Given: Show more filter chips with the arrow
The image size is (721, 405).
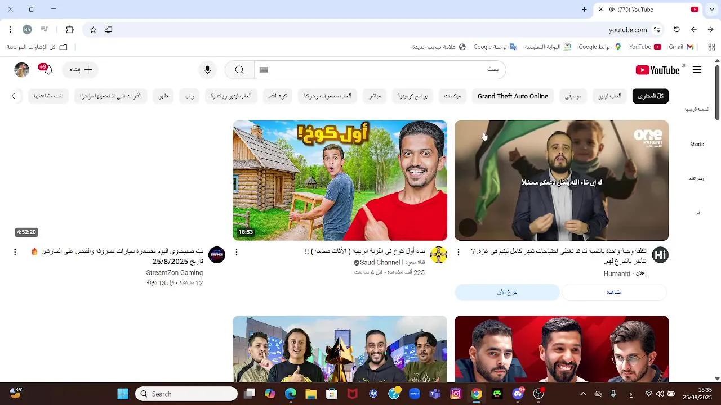Looking at the screenshot, I should 14,96.
